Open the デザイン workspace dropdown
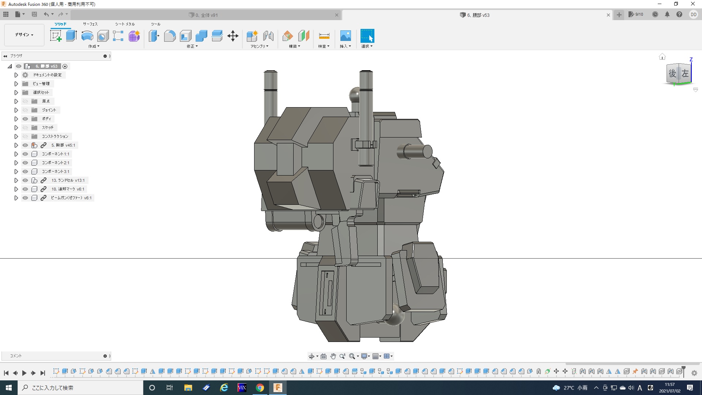The image size is (702, 395). [x=24, y=35]
